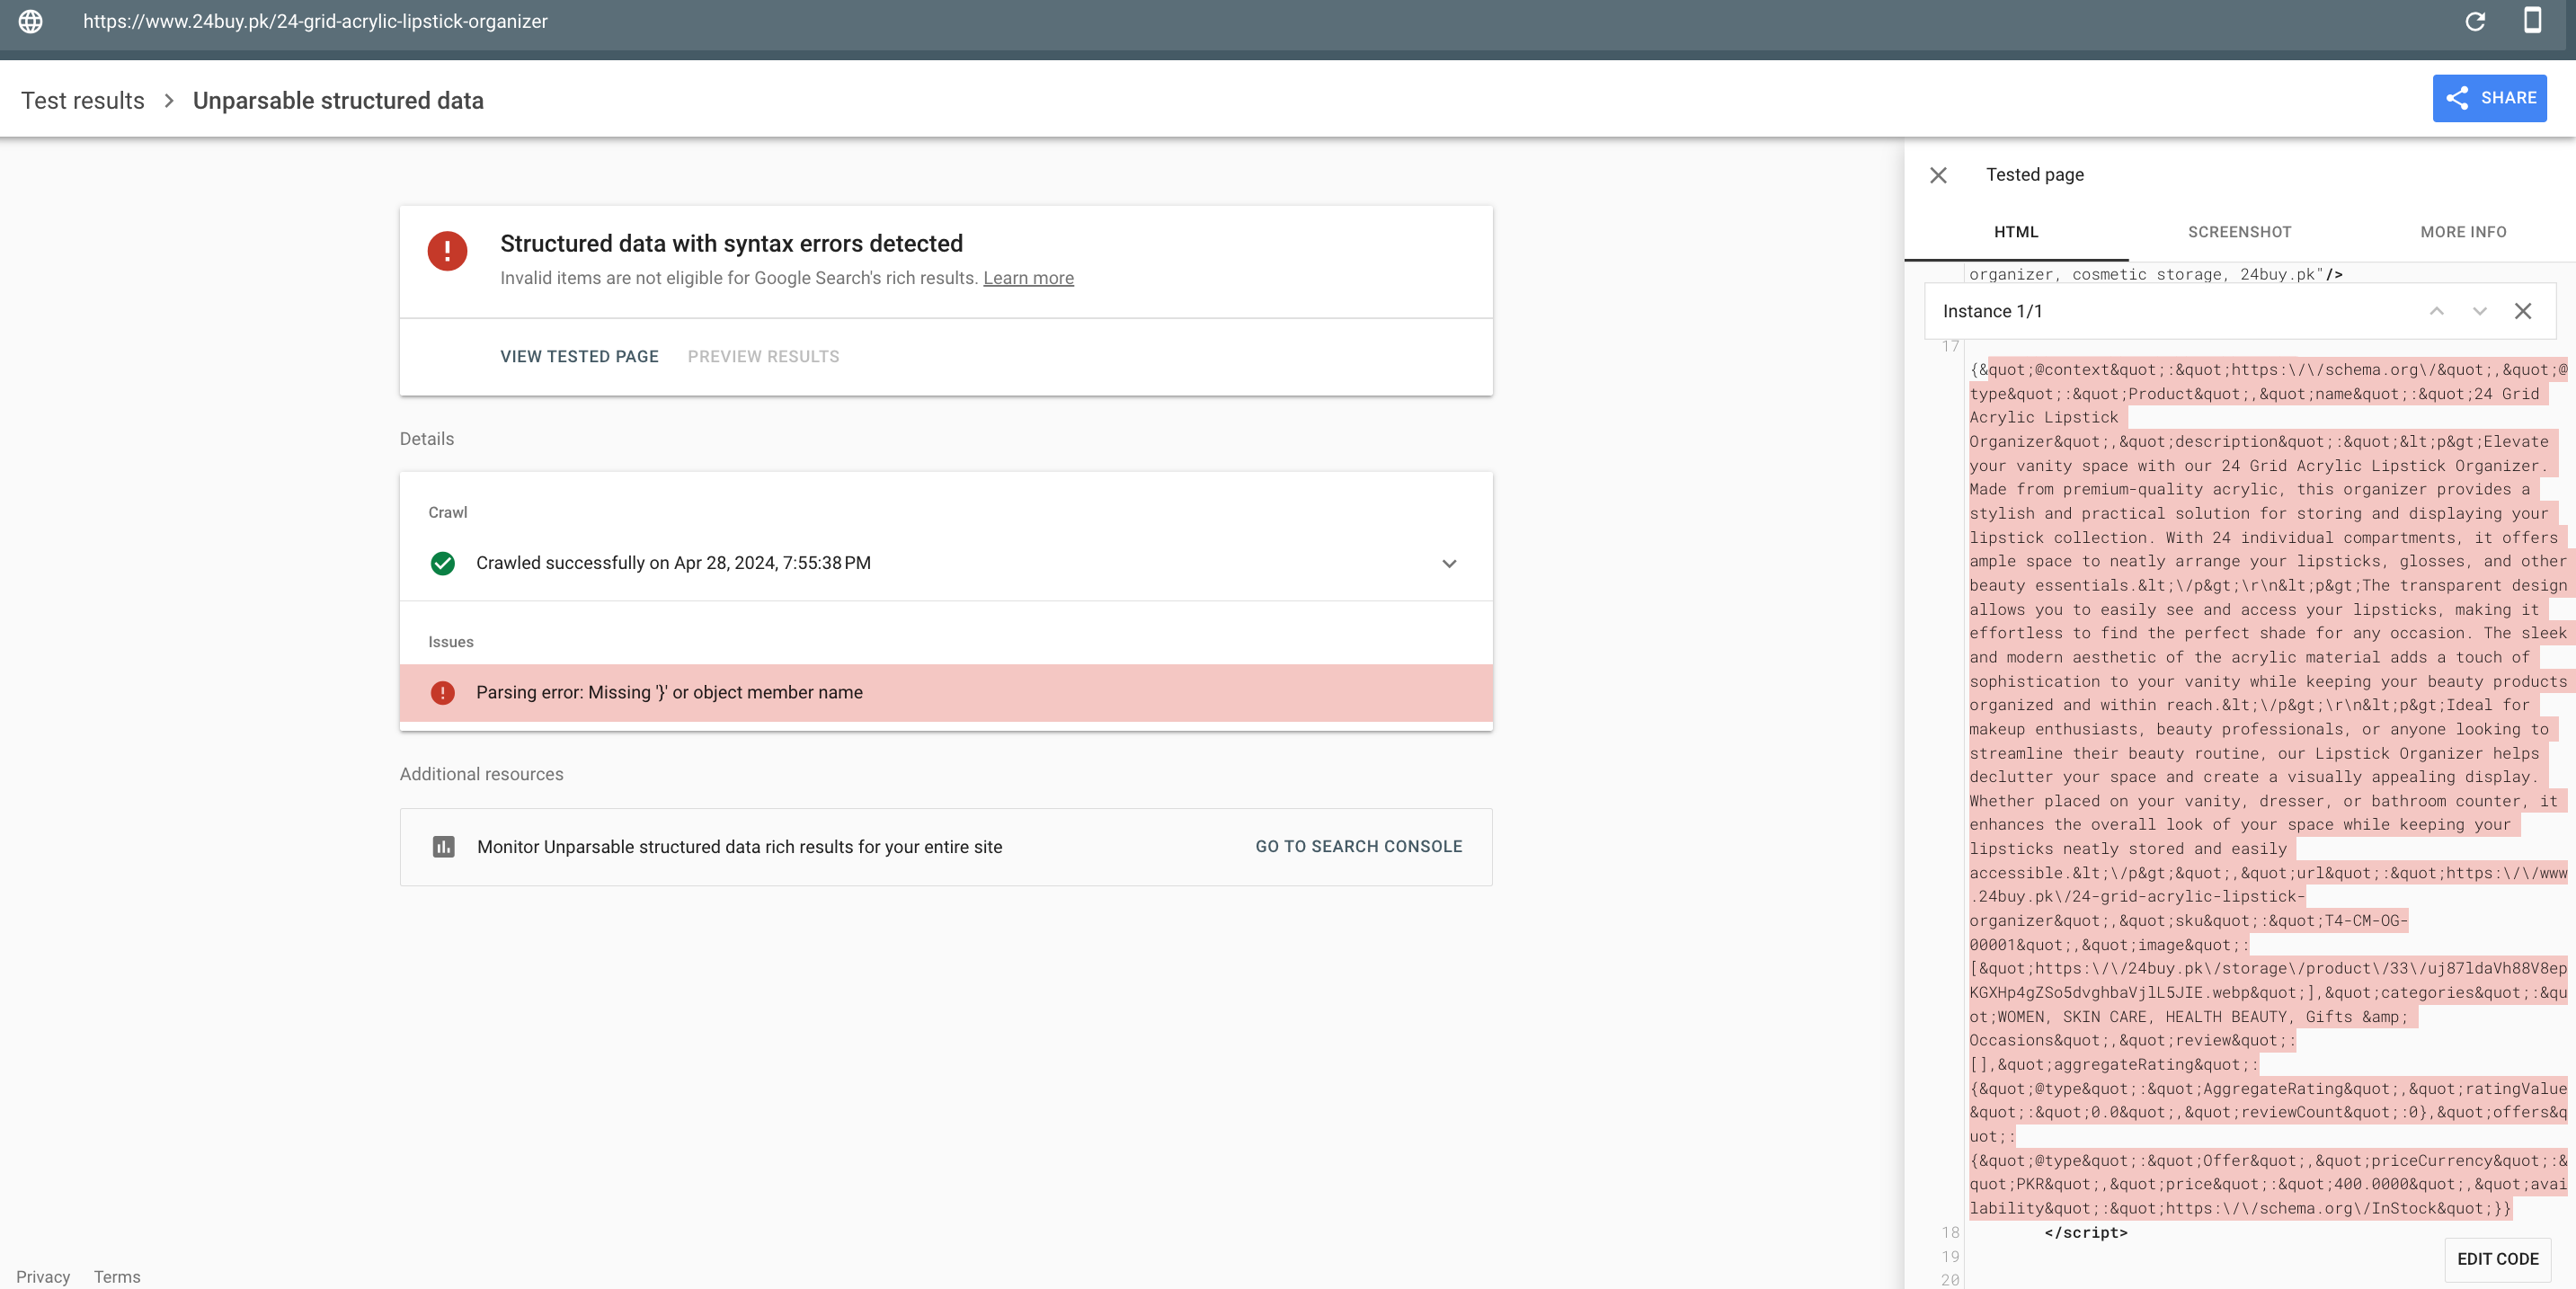
Task: Select the Parsing error issue row
Action: coord(946,692)
